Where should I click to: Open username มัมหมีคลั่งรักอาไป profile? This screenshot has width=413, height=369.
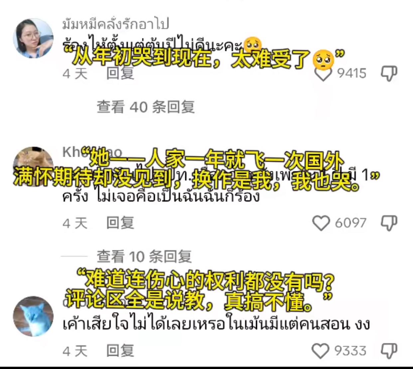[116, 24]
